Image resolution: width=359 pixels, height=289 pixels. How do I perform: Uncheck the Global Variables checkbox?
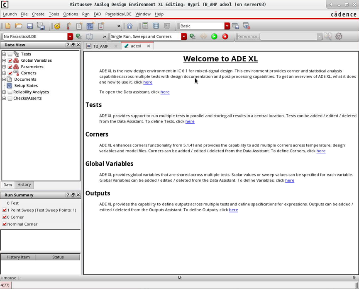click(10, 60)
